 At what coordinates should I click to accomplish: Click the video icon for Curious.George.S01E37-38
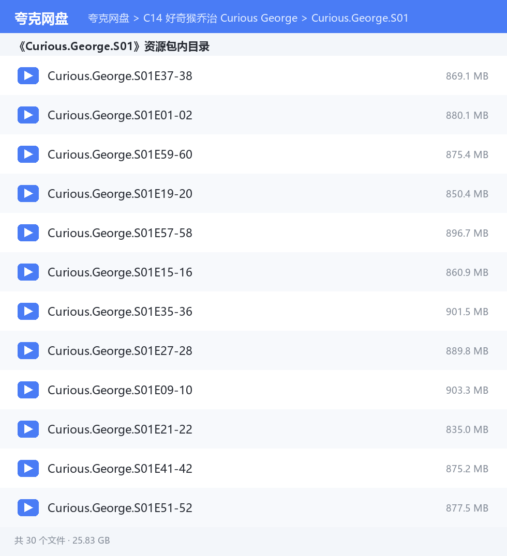tap(28, 75)
